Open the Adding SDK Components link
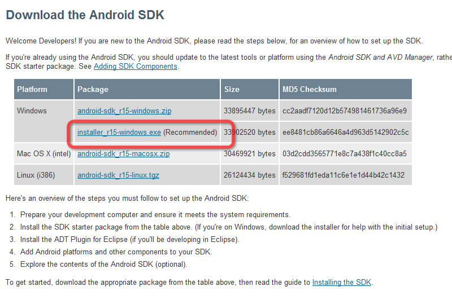Viewport: 452px width, 304px height. click(136, 67)
